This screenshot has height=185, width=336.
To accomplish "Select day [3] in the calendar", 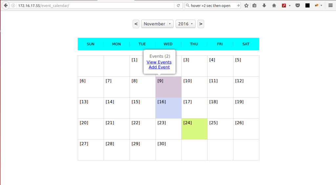I will pos(194,66).
